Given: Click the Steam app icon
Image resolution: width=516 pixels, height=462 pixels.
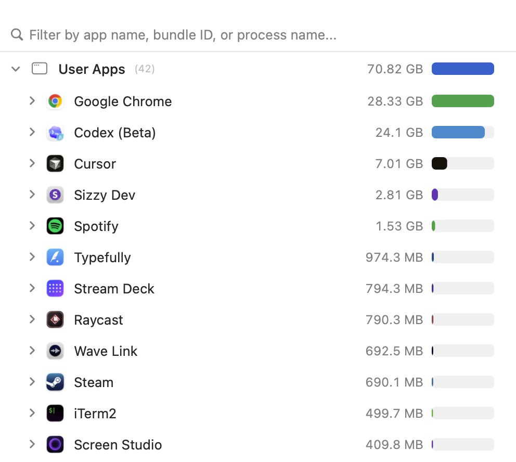Looking at the screenshot, I should pyautogui.click(x=55, y=382).
